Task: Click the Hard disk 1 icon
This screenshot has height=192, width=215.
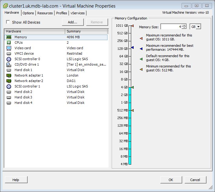Action: coord(9,70)
